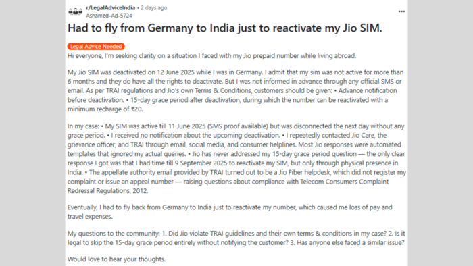Screen dimensions: 473x266
Task: Click 'Redressal Regulations, 2012' text
Action: (107, 191)
